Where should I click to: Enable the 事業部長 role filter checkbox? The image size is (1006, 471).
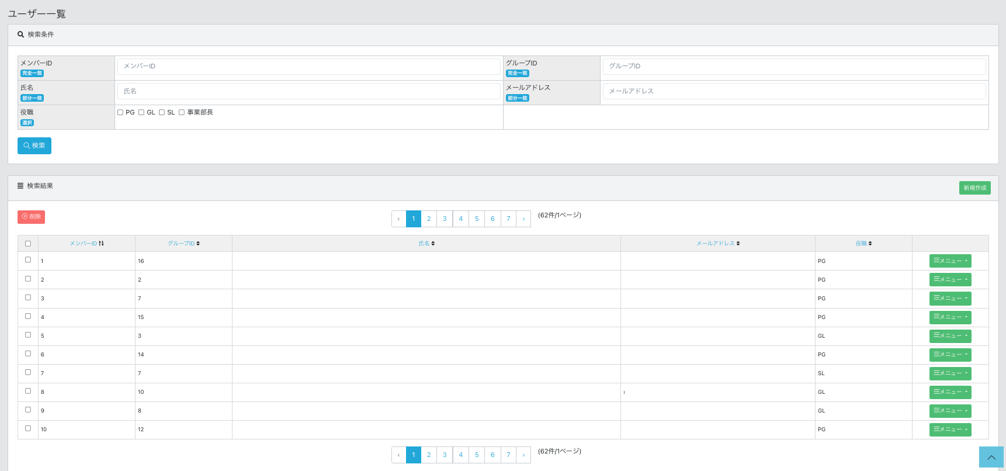point(182,112)
